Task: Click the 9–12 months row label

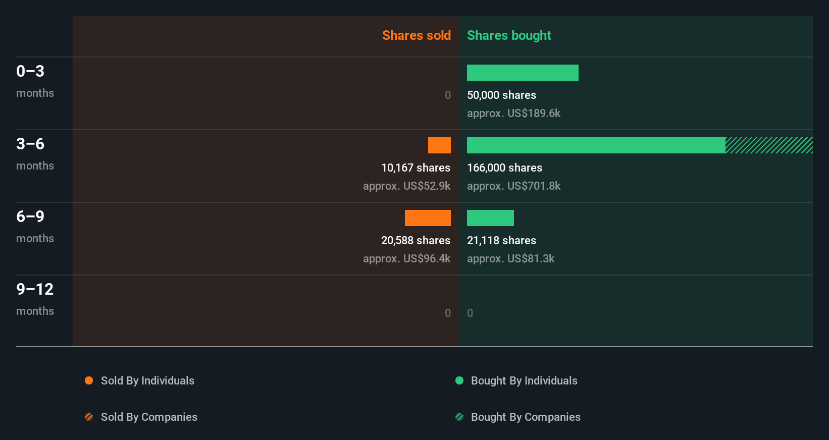Action: [35, 299]
